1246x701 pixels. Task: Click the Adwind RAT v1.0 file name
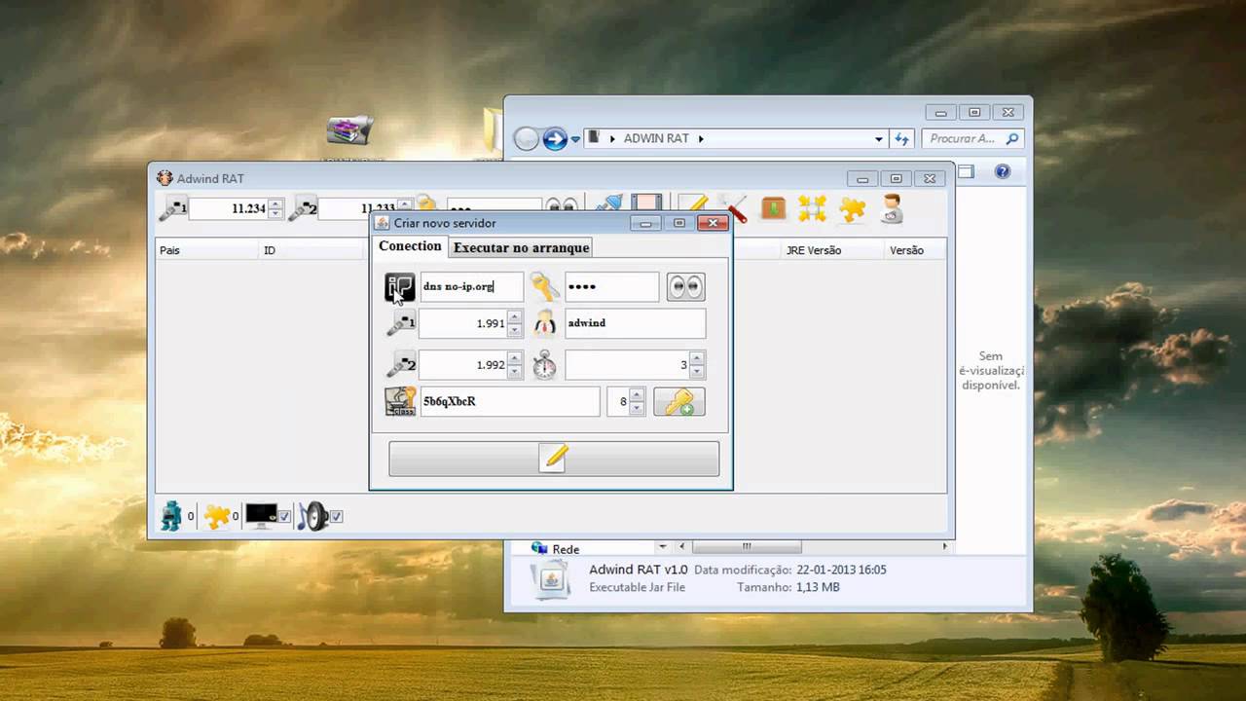[x=639, y=570]
